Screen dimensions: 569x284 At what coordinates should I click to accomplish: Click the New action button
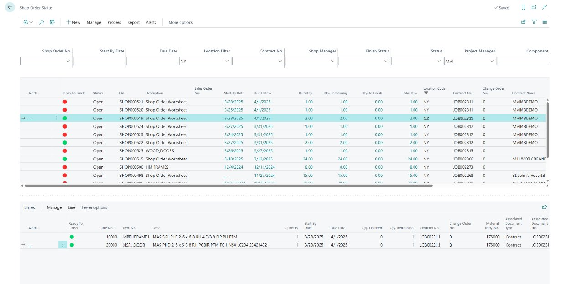[73, 22]
